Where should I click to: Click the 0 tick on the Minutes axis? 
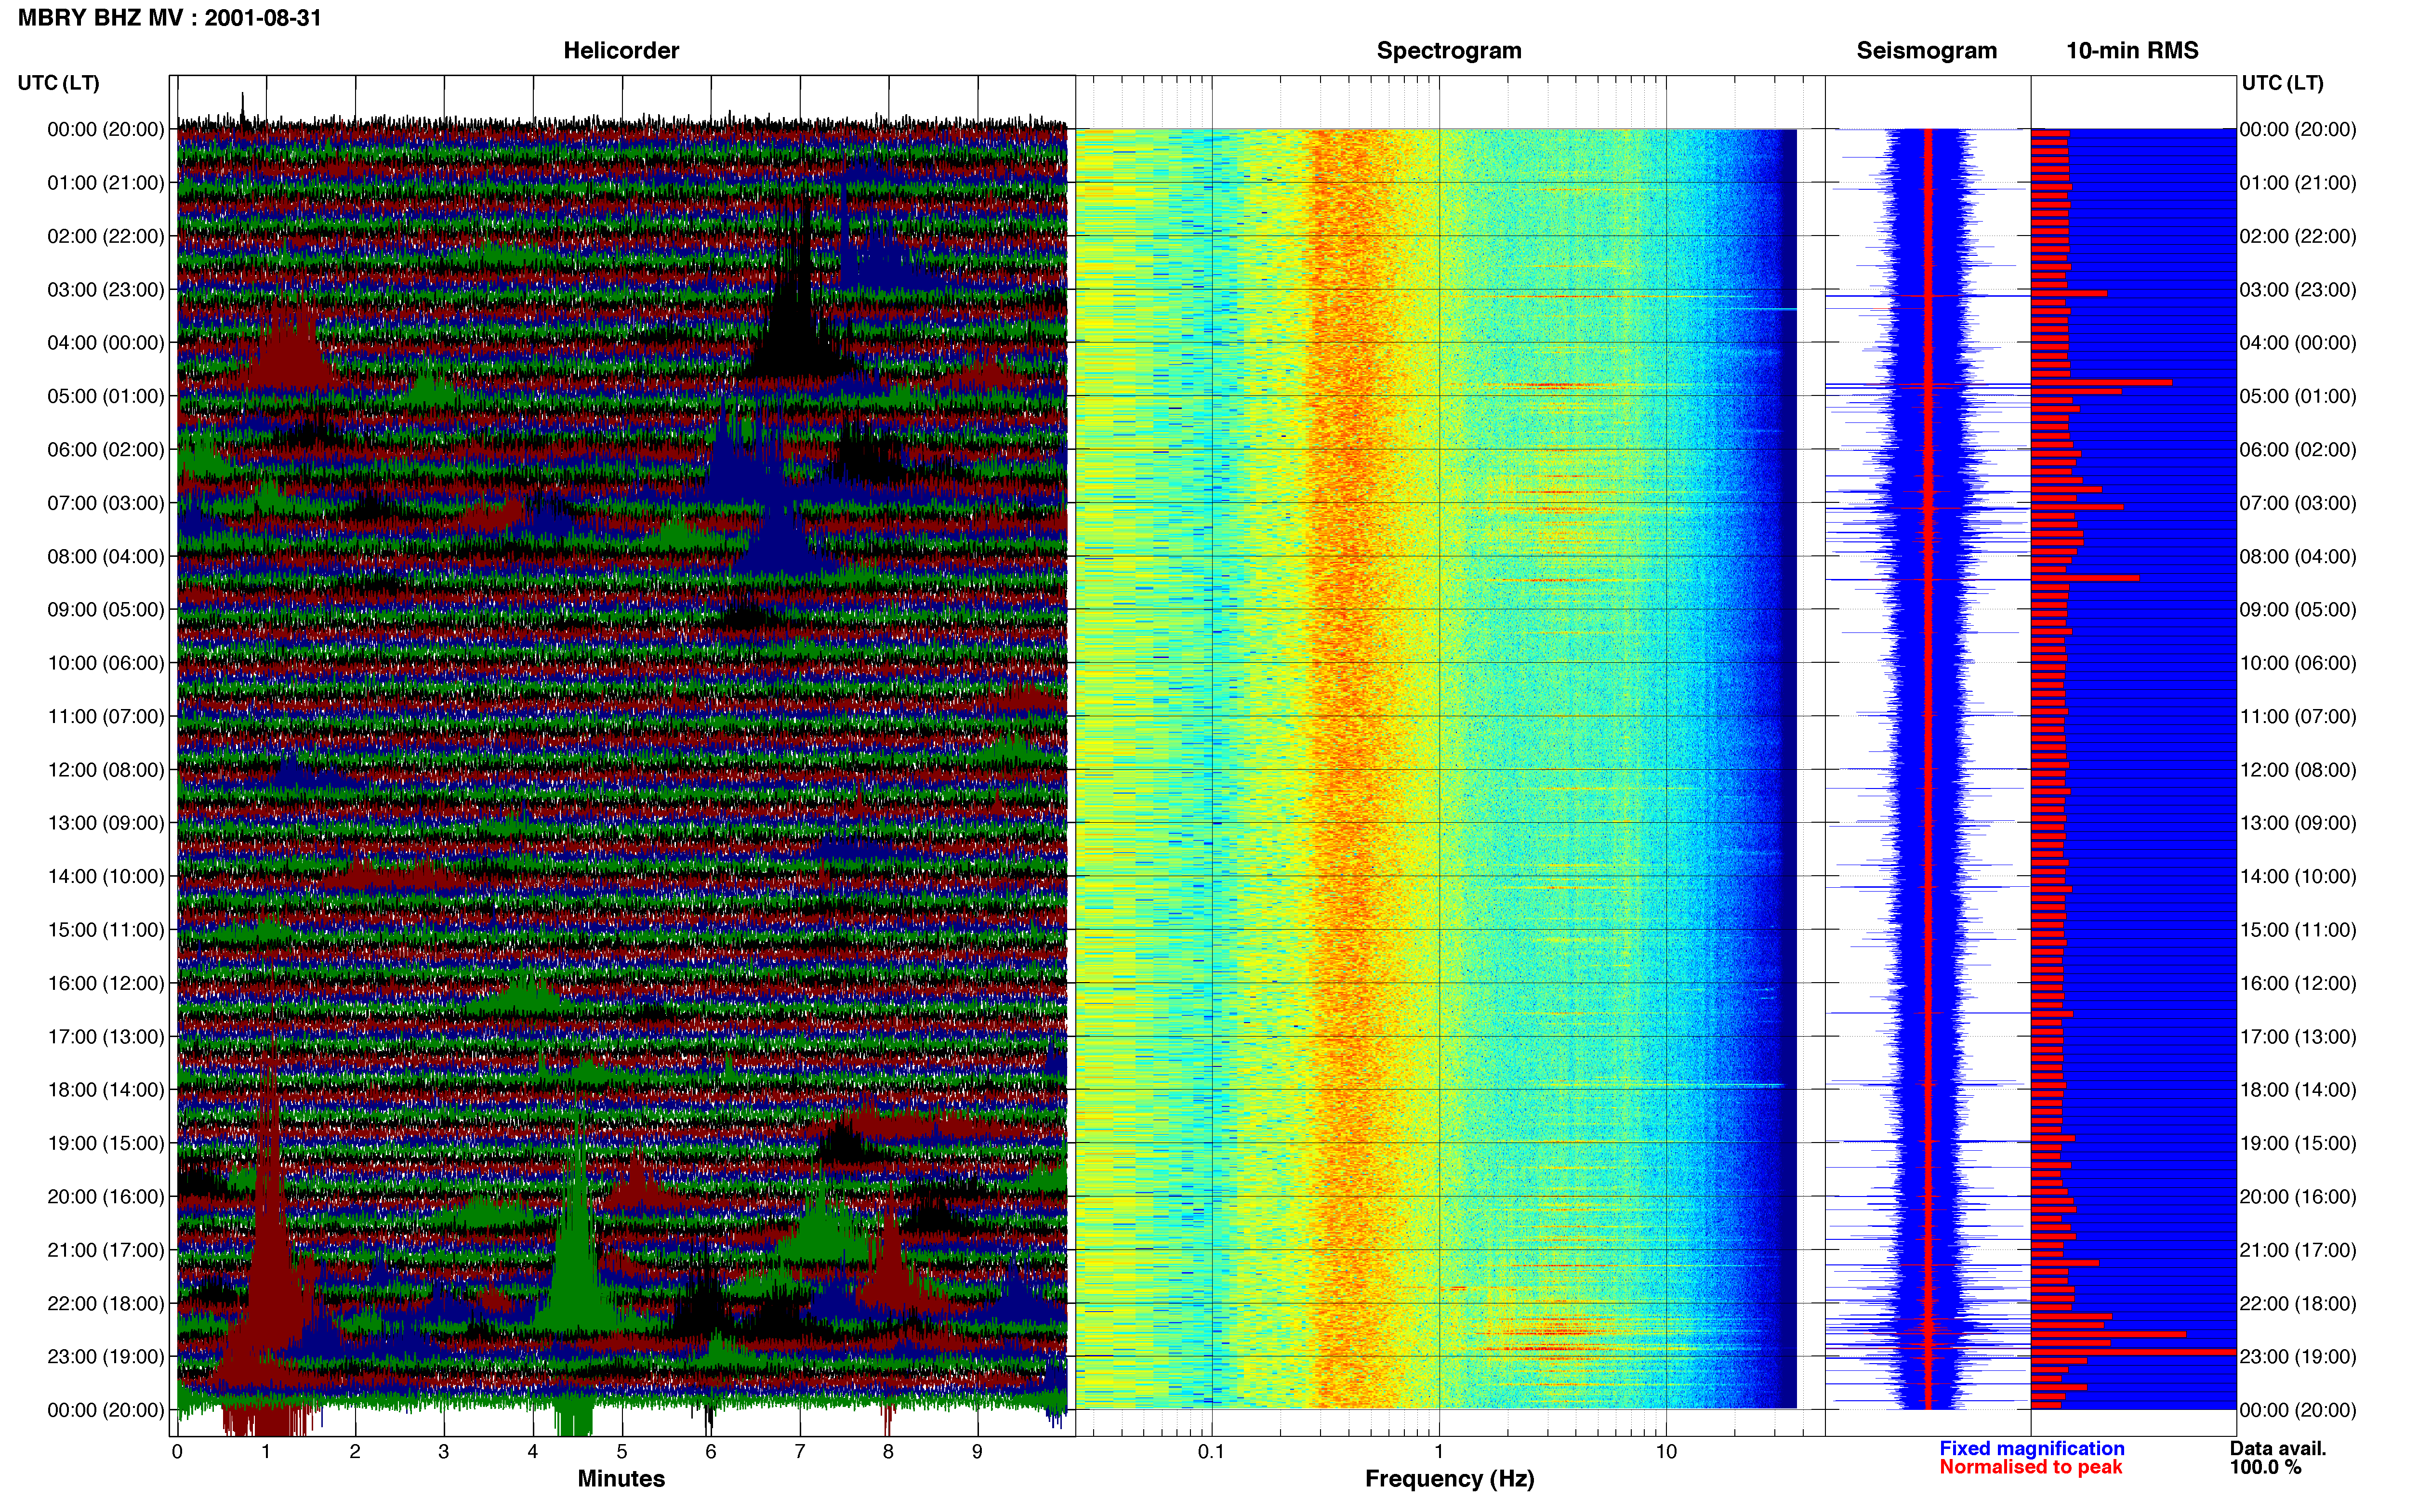[177, 1452]
